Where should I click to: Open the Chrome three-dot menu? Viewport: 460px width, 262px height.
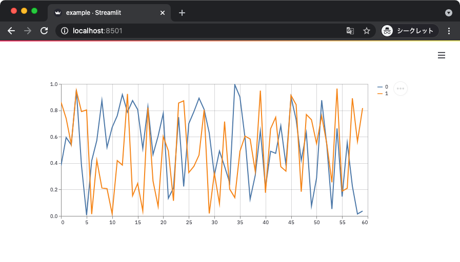(449, 31)
